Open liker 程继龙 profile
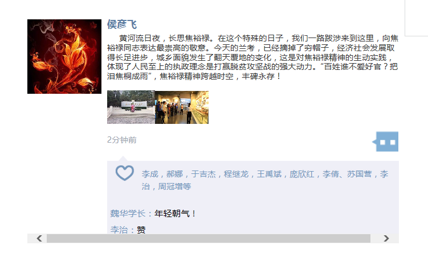Viewport: 428px width, 262px height. pyautogui.click(x=236, y=174)
